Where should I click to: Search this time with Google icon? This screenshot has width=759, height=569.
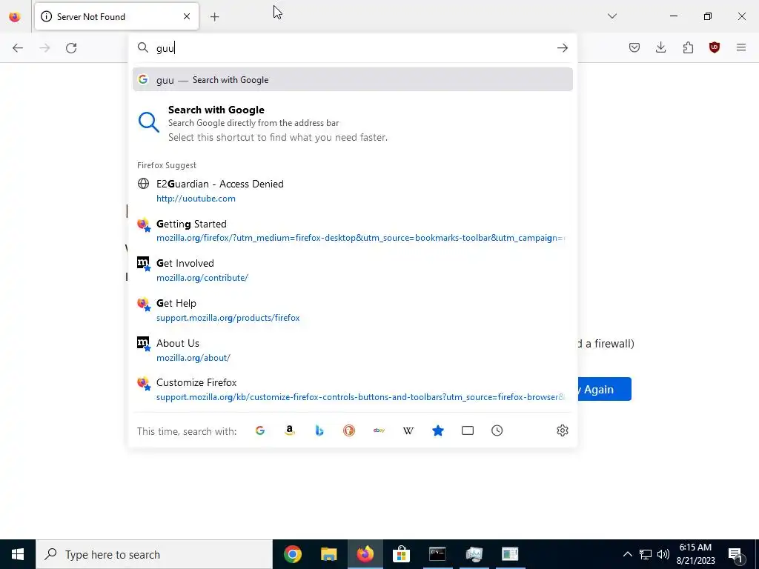click(x=260, y=430)
